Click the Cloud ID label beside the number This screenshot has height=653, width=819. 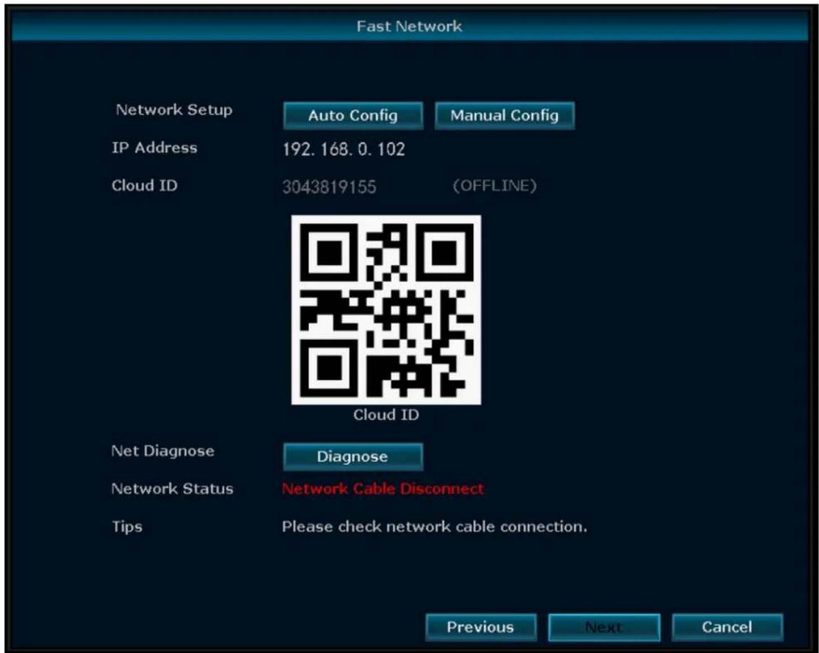(x=145, y=185)
